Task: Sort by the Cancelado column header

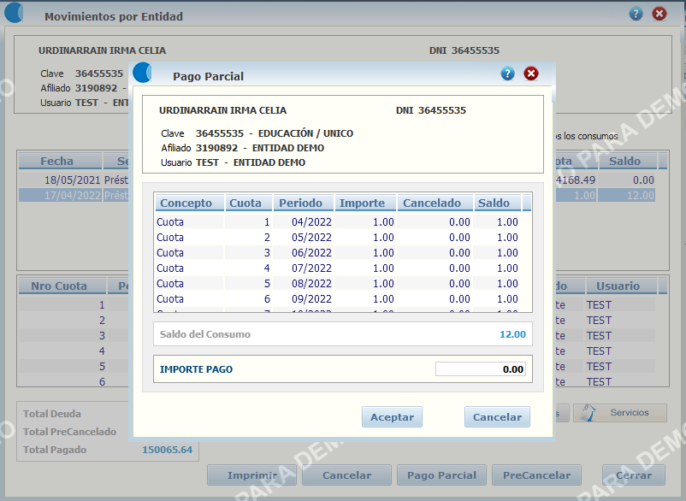Action: 435,203
